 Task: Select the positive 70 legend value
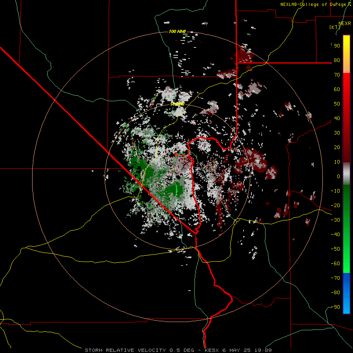tap(337, 75)
